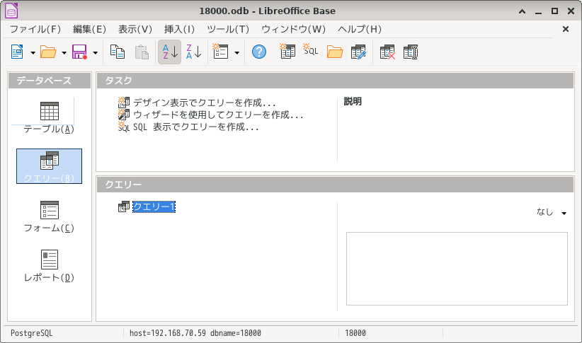
Task: Select the クエリー1 query entry
Action: coord(154,207)
